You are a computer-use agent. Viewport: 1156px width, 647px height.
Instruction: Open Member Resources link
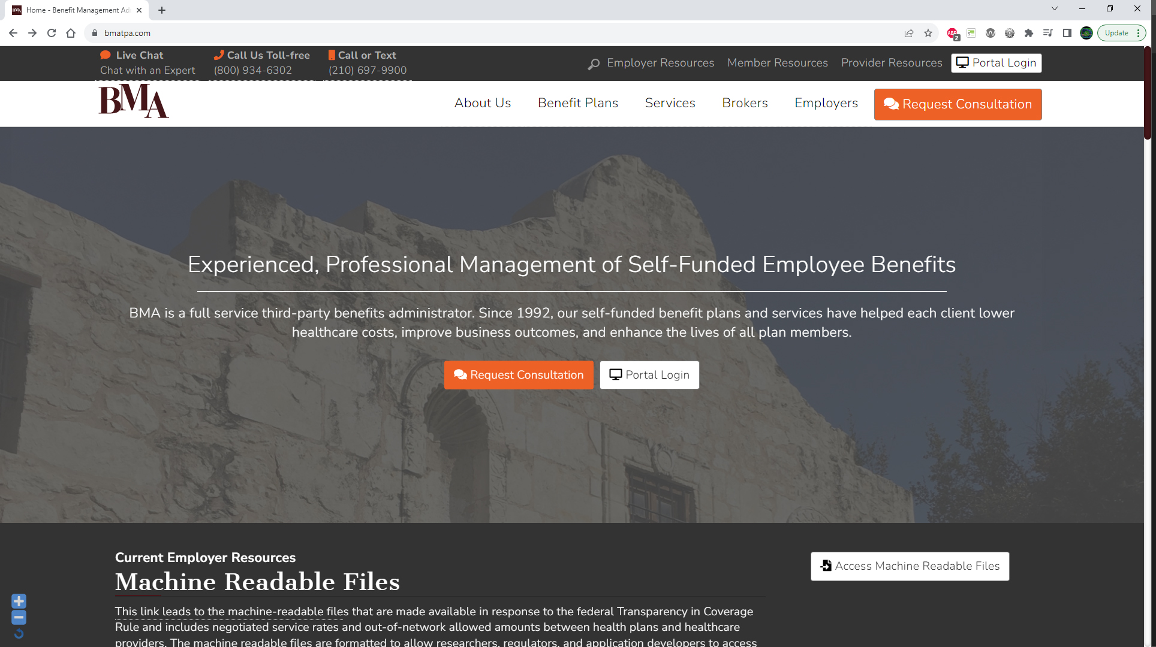click(777, 63)
